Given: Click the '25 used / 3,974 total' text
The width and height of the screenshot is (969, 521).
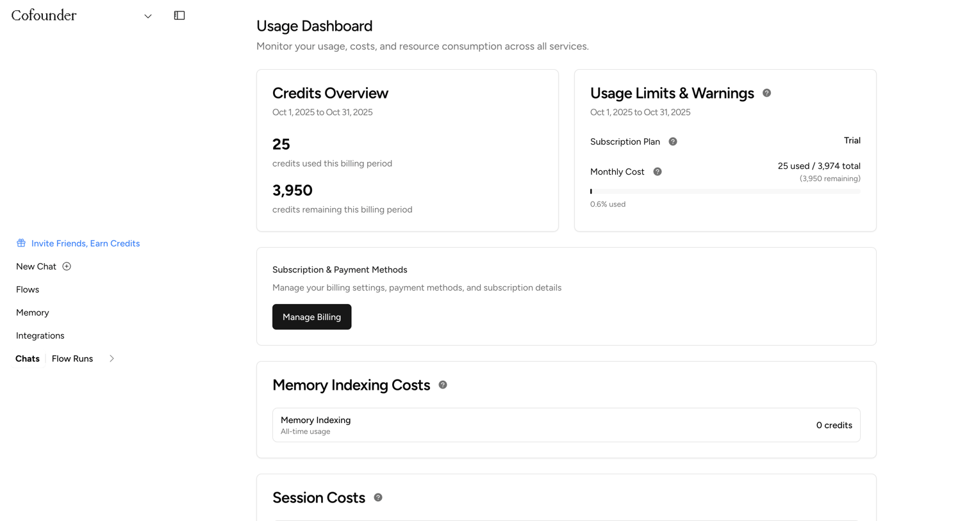Looking at the screenshot, I should 819,166.
